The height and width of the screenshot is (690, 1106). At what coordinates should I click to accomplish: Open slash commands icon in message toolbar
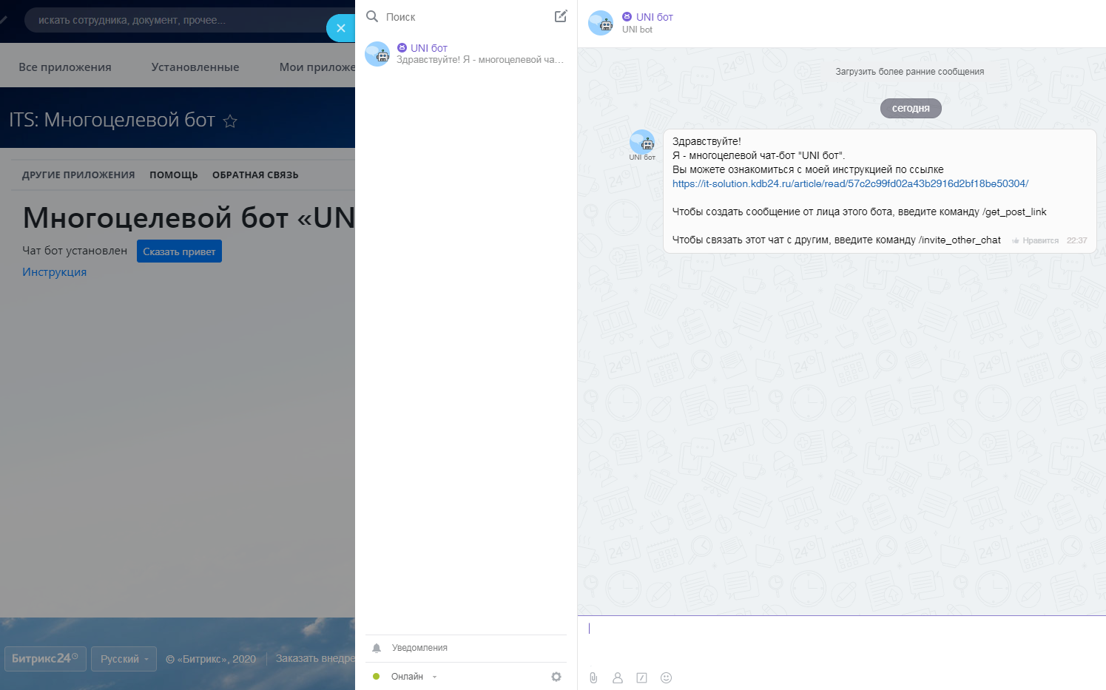coord(641,677)
